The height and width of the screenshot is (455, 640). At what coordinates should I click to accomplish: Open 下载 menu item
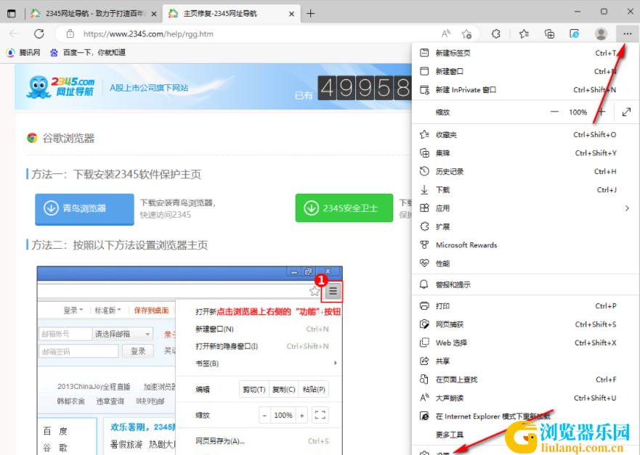point(525,189)
